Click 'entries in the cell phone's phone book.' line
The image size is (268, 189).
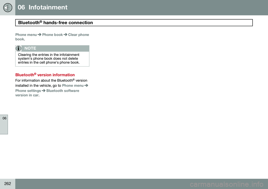pyautogui.click(x=49, y=62)
